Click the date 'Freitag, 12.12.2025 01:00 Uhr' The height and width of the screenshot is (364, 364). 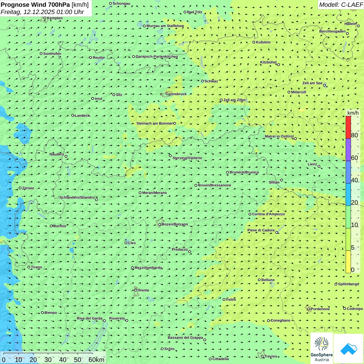42,12
